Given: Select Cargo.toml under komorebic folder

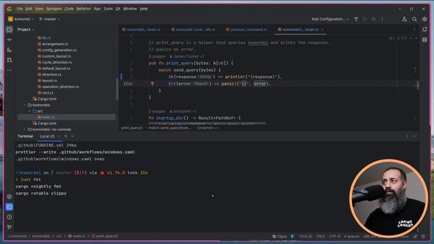Looking at the screenshot, I should [44, 123].
